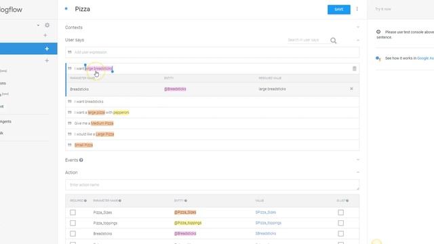Click $Pizza_Sizes value cell
The image size is (434, 244).
pyautogui.click(x=265, y=212)
